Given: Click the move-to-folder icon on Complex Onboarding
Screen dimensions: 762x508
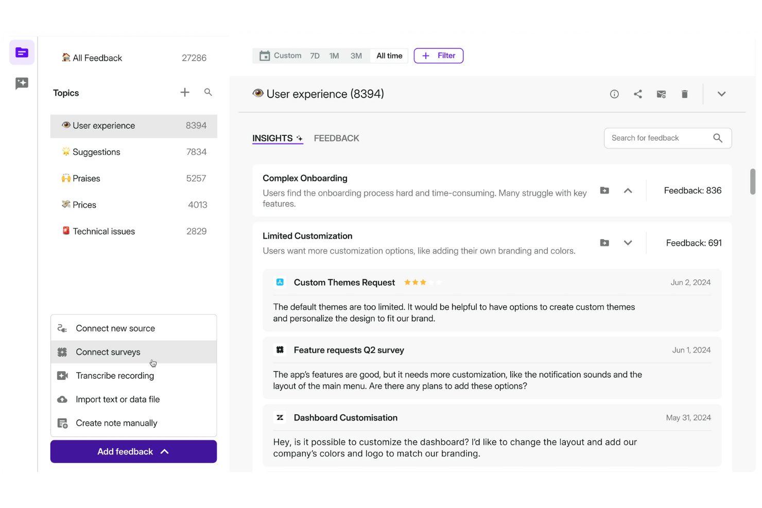Looking at the screenshot, I should [x=604, y=190].
